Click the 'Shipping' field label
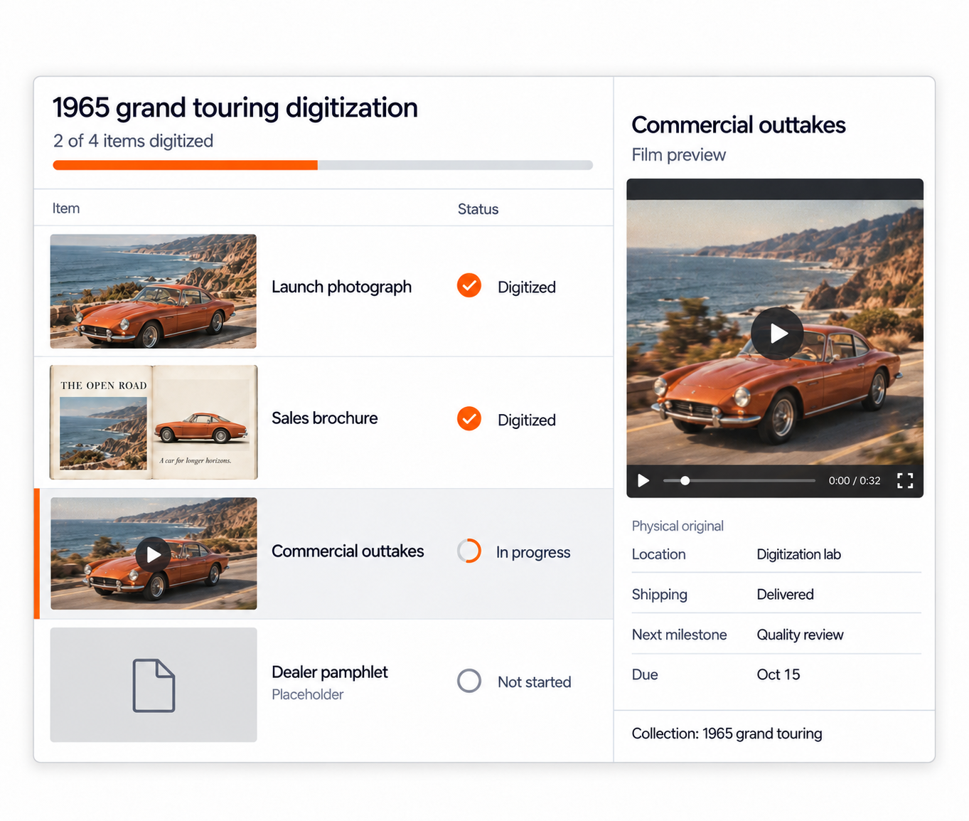Screen dimensions: 969x821 click(659, 595)
